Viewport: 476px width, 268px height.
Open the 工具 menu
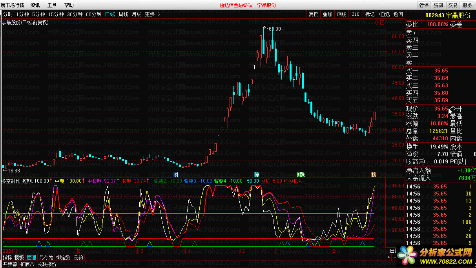click(x=52, y=5)
